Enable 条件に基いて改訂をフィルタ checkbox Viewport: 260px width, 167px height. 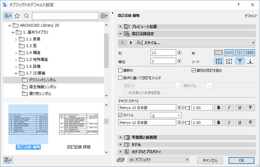(121, 78)
